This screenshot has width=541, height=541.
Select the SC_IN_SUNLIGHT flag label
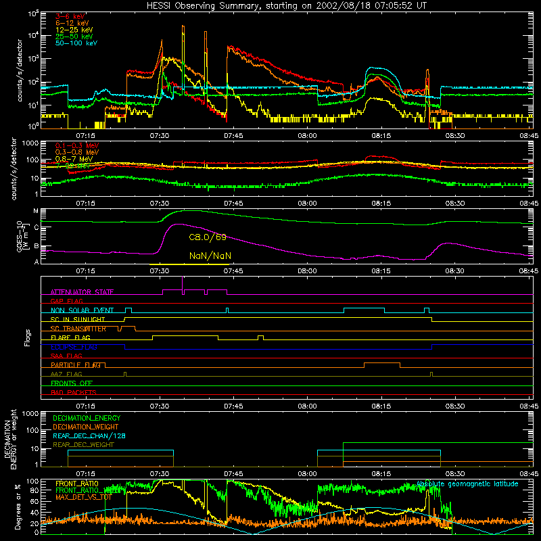[x=78, y=319]
